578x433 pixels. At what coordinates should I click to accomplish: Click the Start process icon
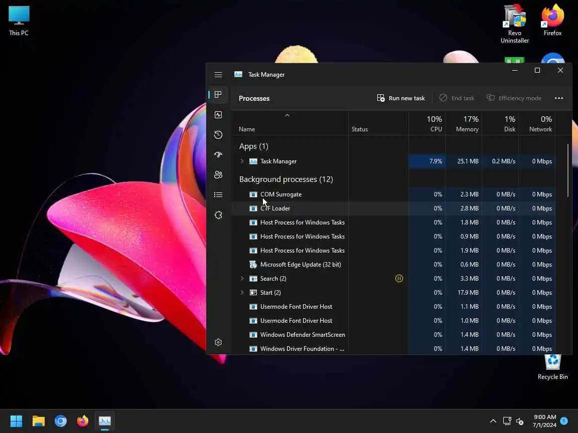[253, 293]
